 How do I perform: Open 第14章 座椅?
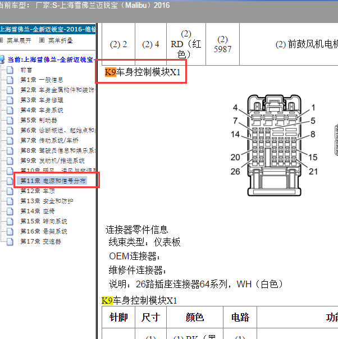[38, 211]
